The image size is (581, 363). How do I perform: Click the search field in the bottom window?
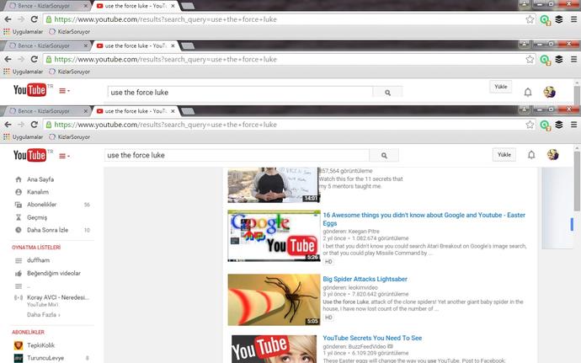[x=237, y=155]
